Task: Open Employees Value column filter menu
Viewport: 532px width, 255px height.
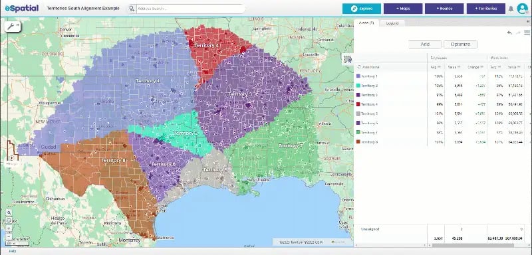Action: pos(459,67)
